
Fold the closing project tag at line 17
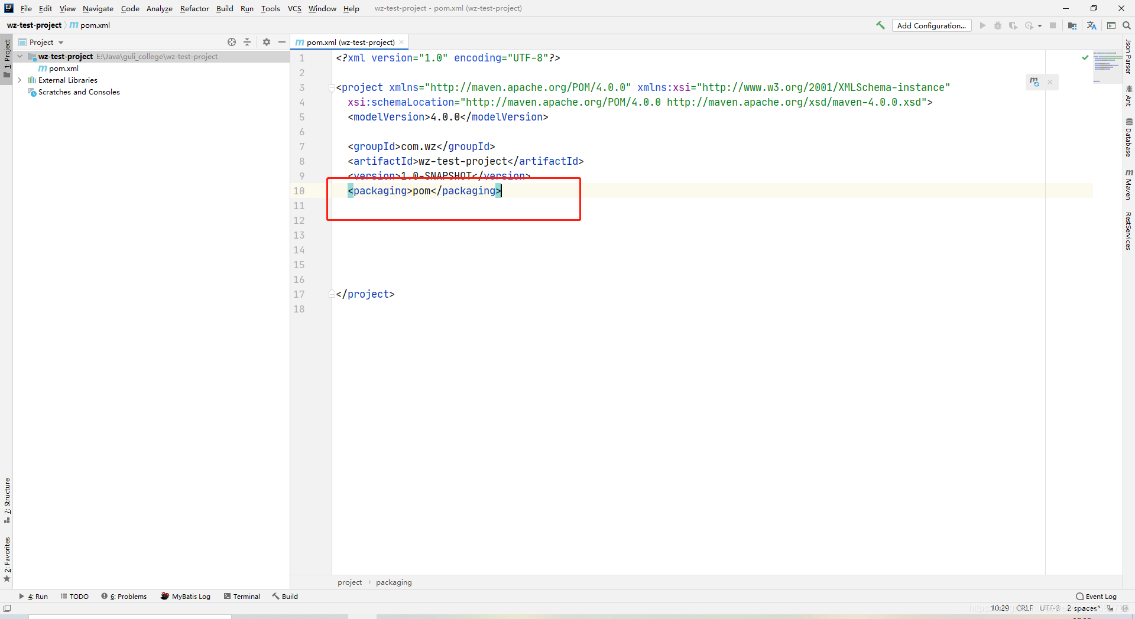tap(332, 294)
